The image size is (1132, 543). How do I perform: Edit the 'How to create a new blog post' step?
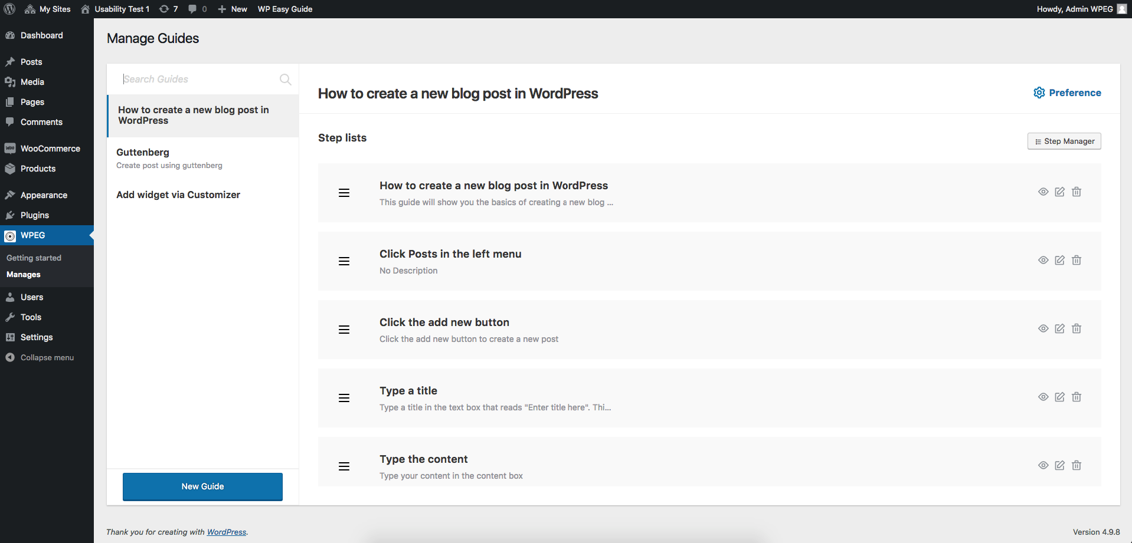tap(1060, 192)
